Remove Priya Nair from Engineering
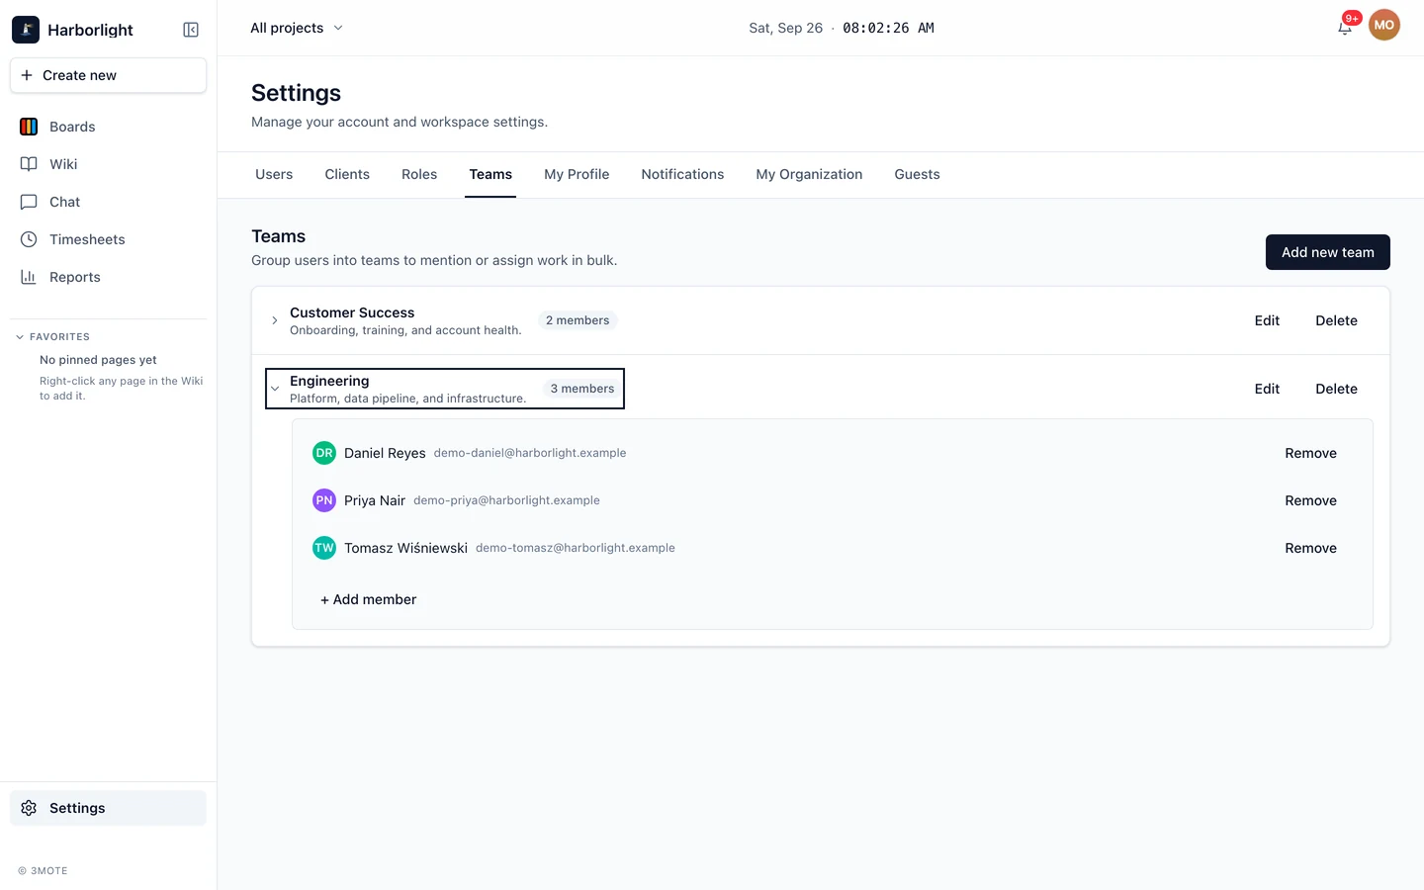The height and width of the screenshot is (890, 1424). [1310, 500]
